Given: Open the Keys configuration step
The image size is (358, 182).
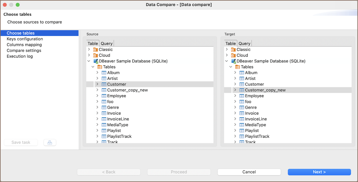Looking at the screenshot, I should [25, 39].
